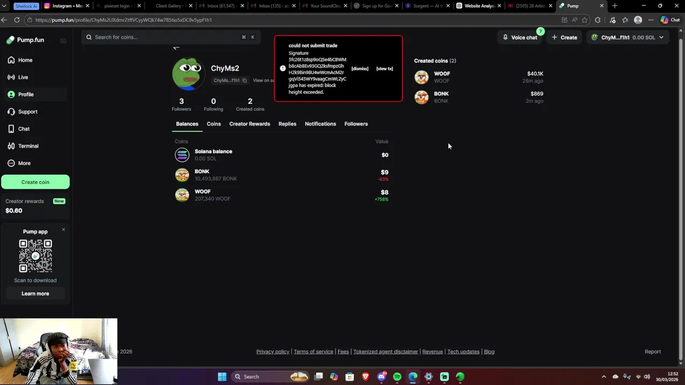
Task: Focus the Search for coins field
Action: click(x=170, y=37)
